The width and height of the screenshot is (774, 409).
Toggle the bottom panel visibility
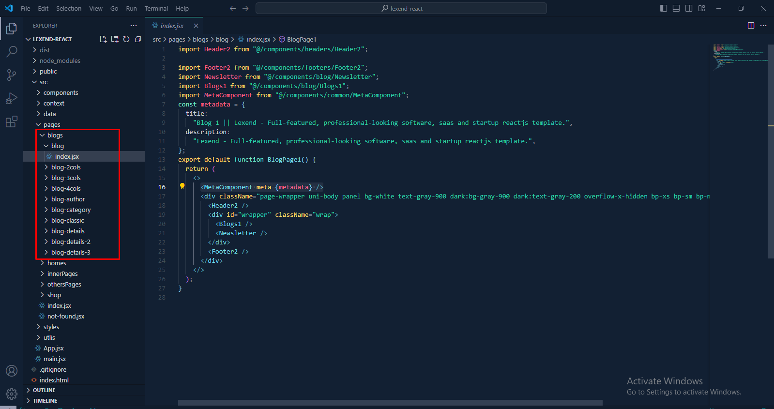tap(676, 8)
